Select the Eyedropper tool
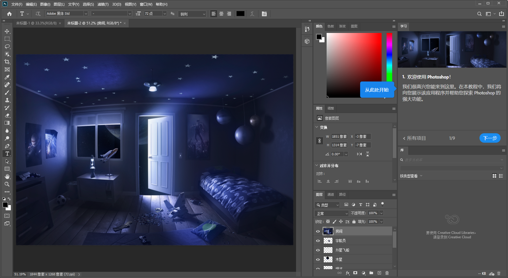 point(7,77)
